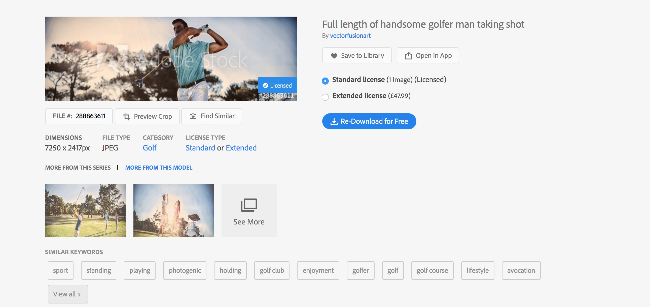
Task: Open the couple high-five golf cart thumbnail
Action: pos(173,210)
